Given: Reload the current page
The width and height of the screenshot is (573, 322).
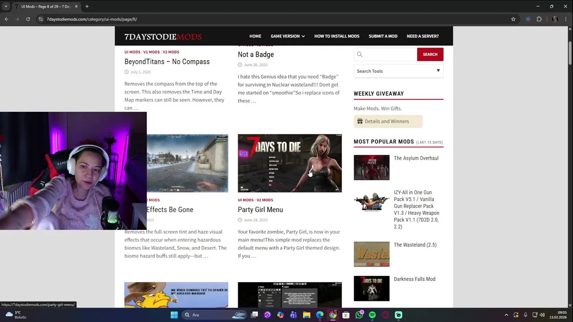Looking at the screenshot, I should pos(28,19).
